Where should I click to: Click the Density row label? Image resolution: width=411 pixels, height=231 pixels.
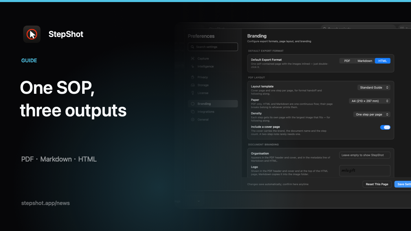pos(256,113)
